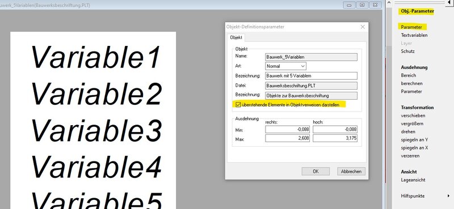Choose verschieben transformation

(x=413, y=116)
